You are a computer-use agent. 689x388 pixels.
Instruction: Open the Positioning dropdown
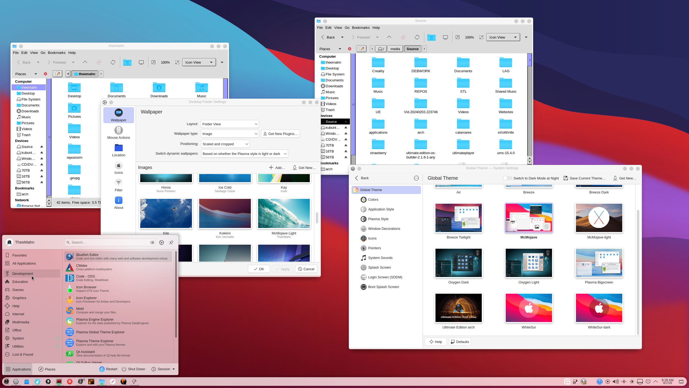(225, 144)
